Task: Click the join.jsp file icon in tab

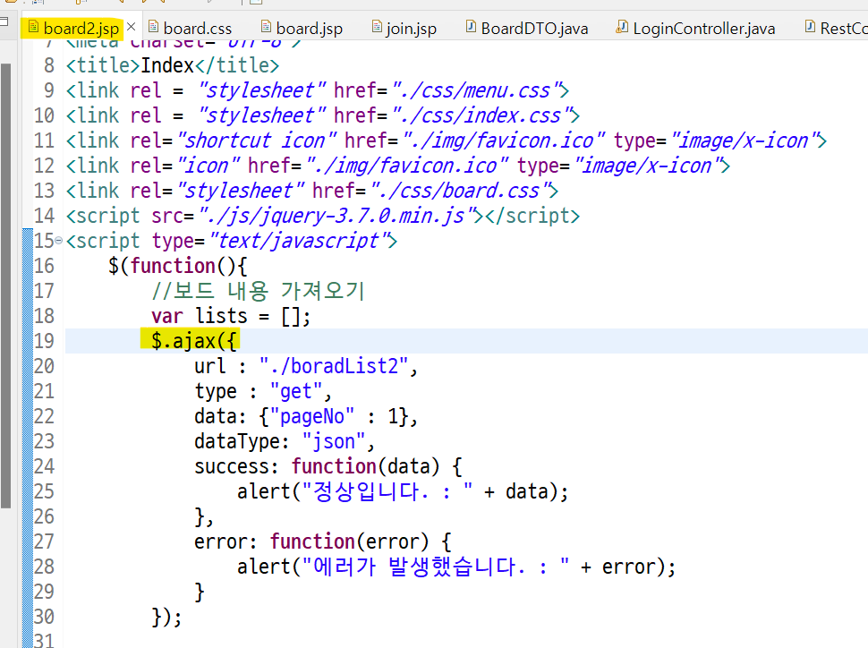Action: click(377, 27)
